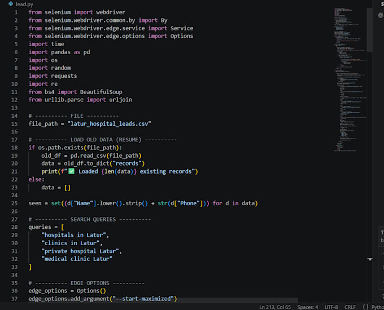Click 'import re' on line 10
Image resolution: width=384 pixels, height=310 pixels.
click(43, 84)
